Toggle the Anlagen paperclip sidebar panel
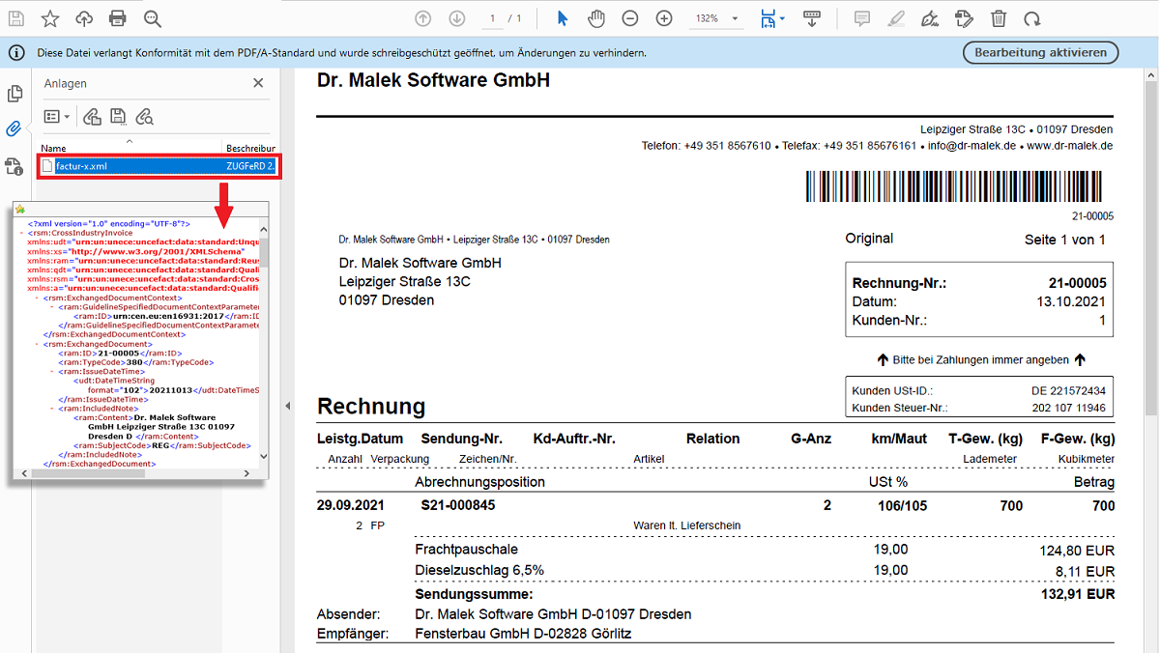Screen dimensions: 1160x653 (x=14, y=127)
